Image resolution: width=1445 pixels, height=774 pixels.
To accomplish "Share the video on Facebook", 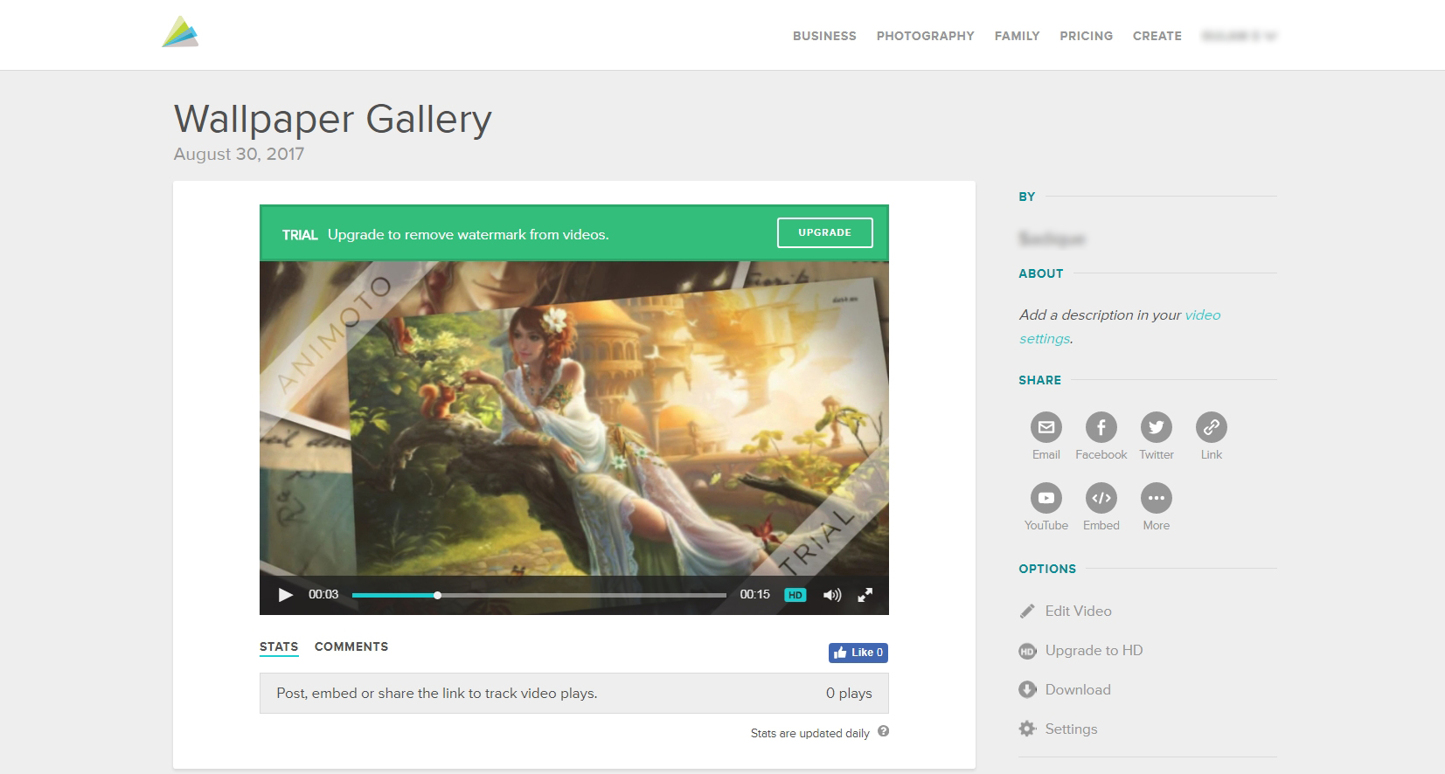I will click(1101, 427).
